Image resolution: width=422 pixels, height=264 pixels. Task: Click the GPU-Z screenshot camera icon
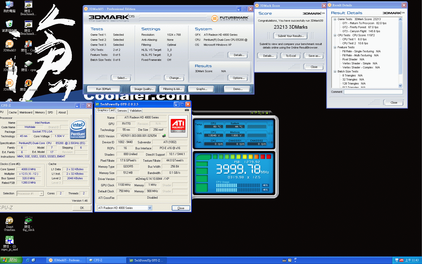point(187,110)
